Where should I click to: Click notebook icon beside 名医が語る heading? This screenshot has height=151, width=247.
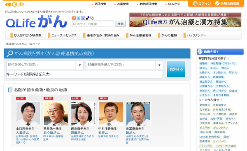point(10,90)
